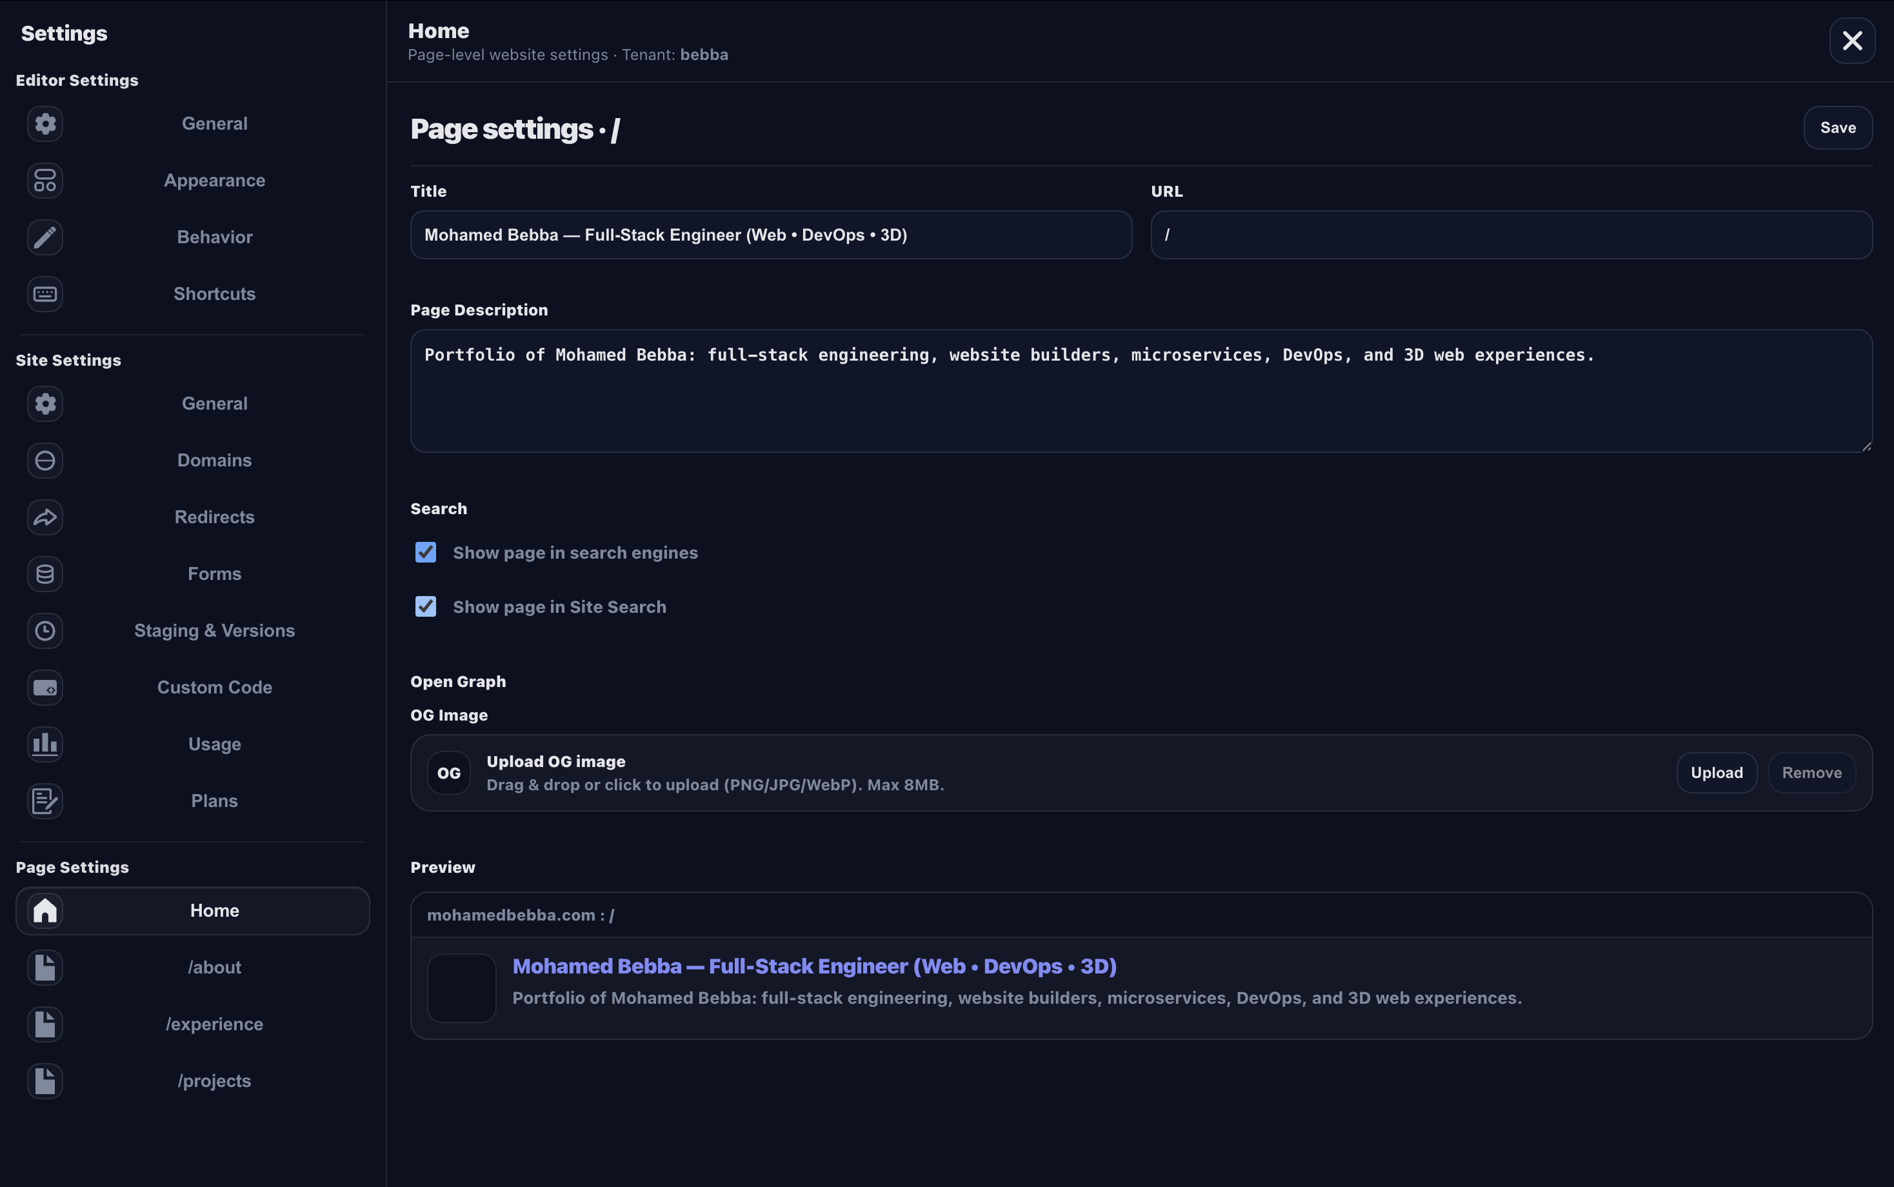This screenshot has height=1187, width=1894.
Task: Select the /projects page entry
Action: pos(214,1081)
